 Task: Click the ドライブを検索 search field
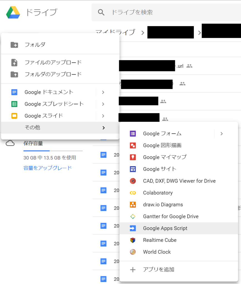click(166, 12)
